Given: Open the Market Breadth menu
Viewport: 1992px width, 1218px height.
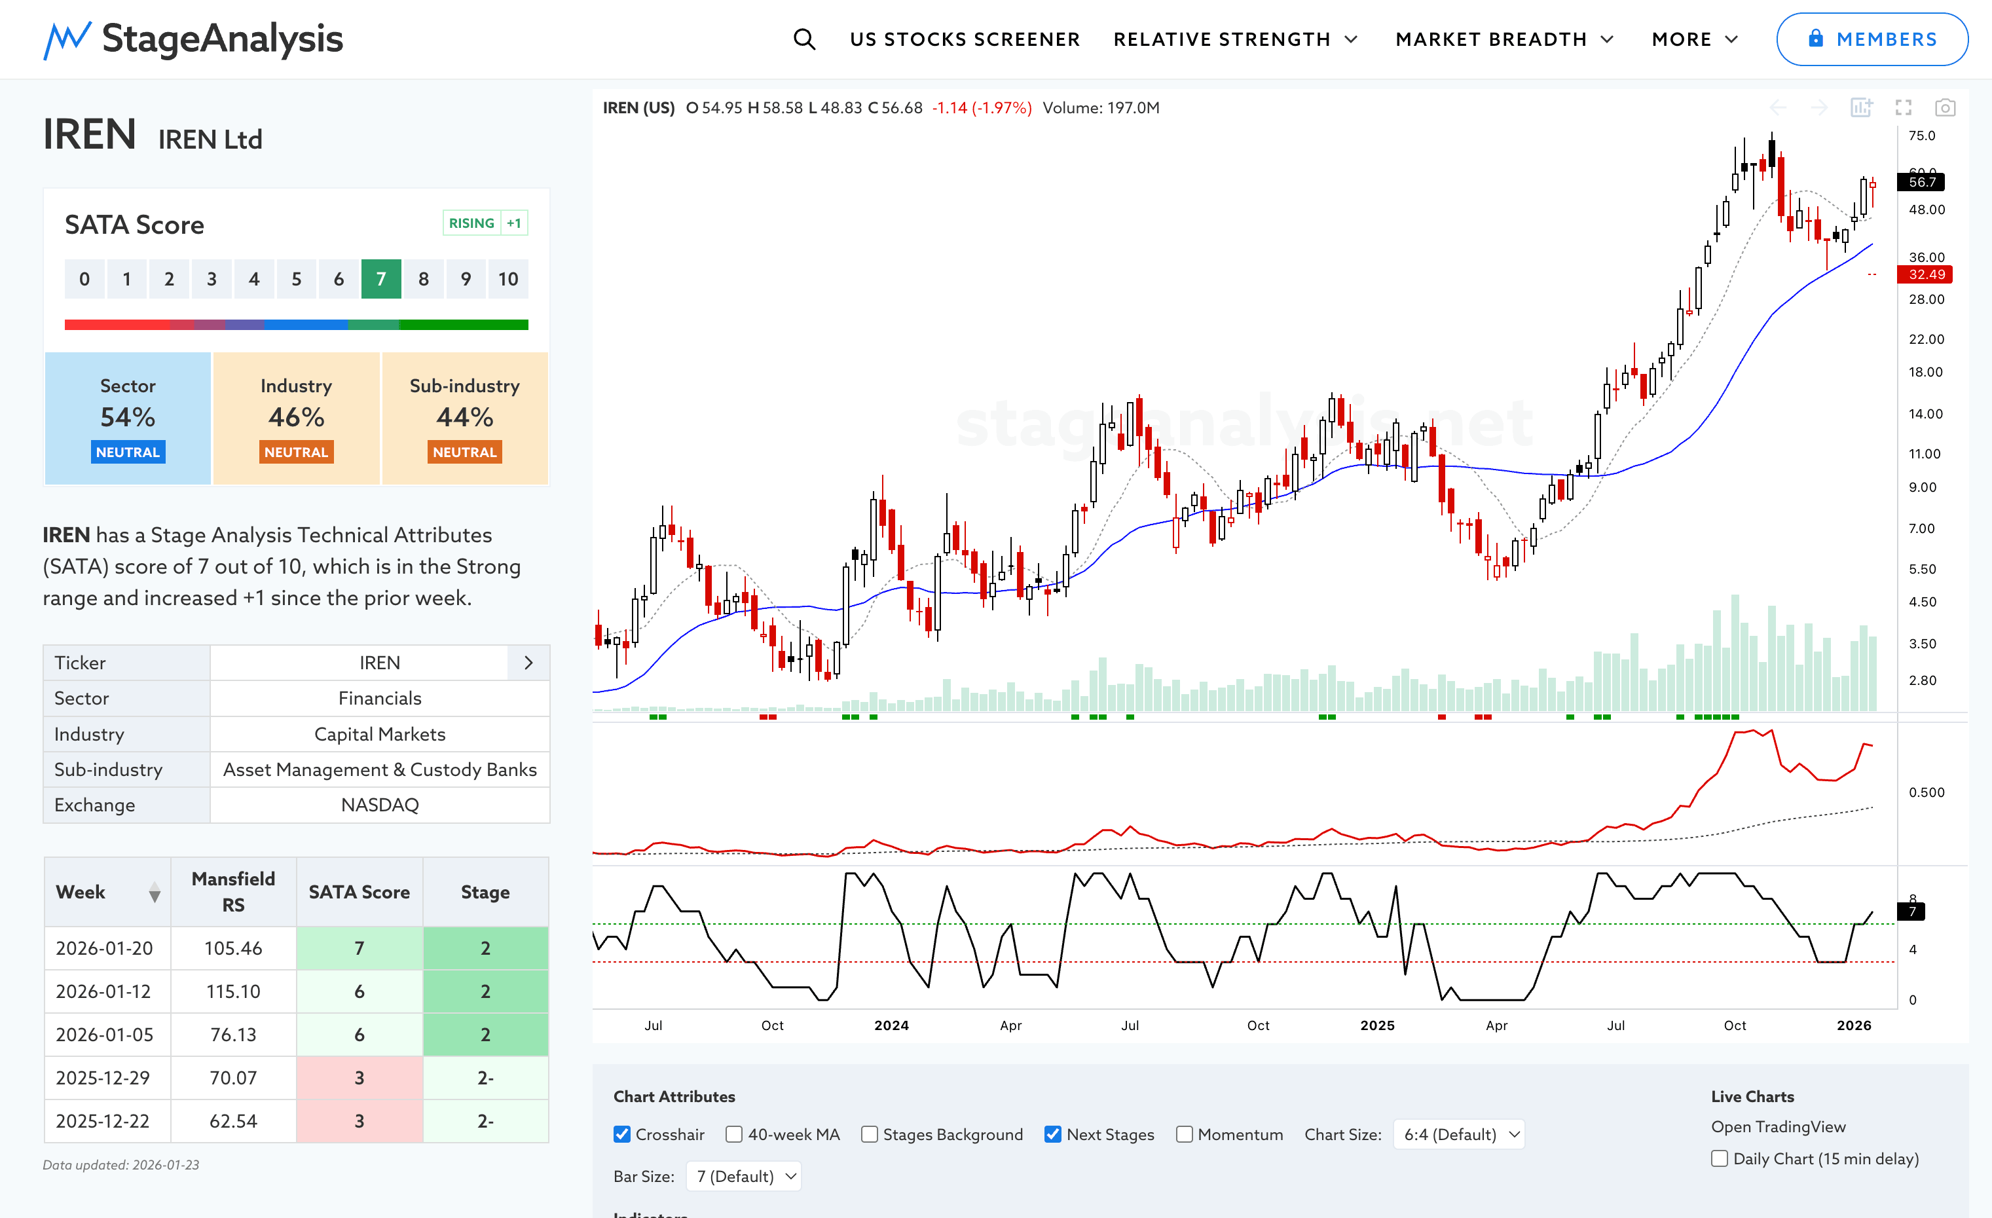Looking at the screenshot, I should 1503,39.
